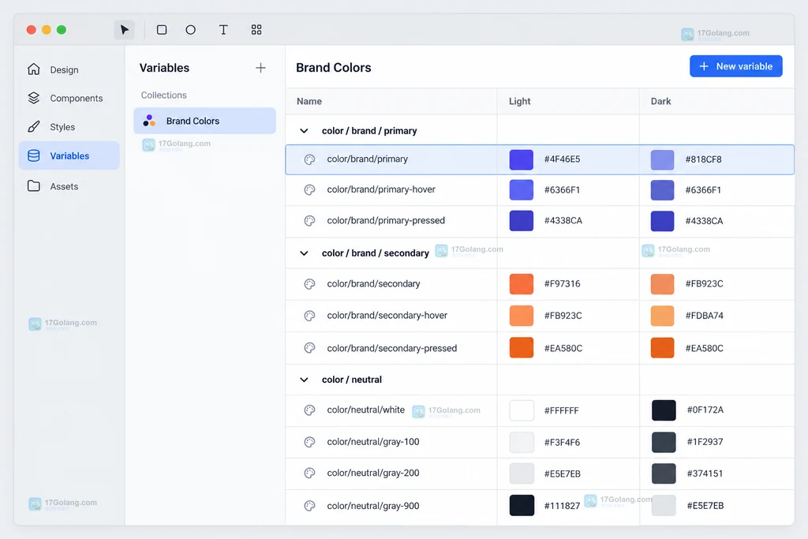Click Dark value #1F2937 for gray-100

coord(705,442)
